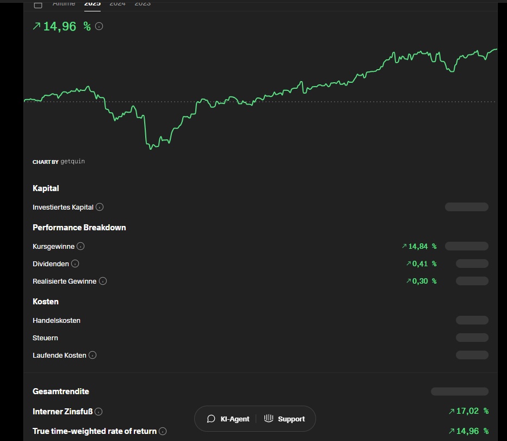This screenshot has width=507, height=441.
Task: Click info icon beside Interner Zinsfuß
Action: (x=98, y=412)
